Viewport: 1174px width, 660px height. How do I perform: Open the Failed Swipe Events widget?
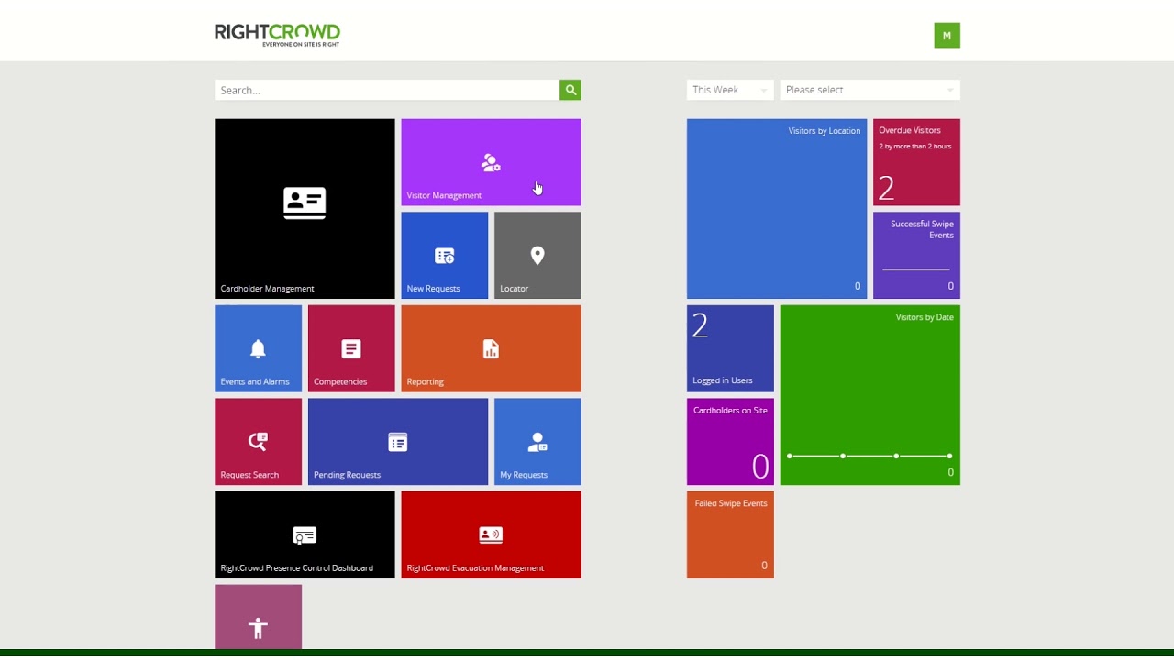(x=730, y=534)
